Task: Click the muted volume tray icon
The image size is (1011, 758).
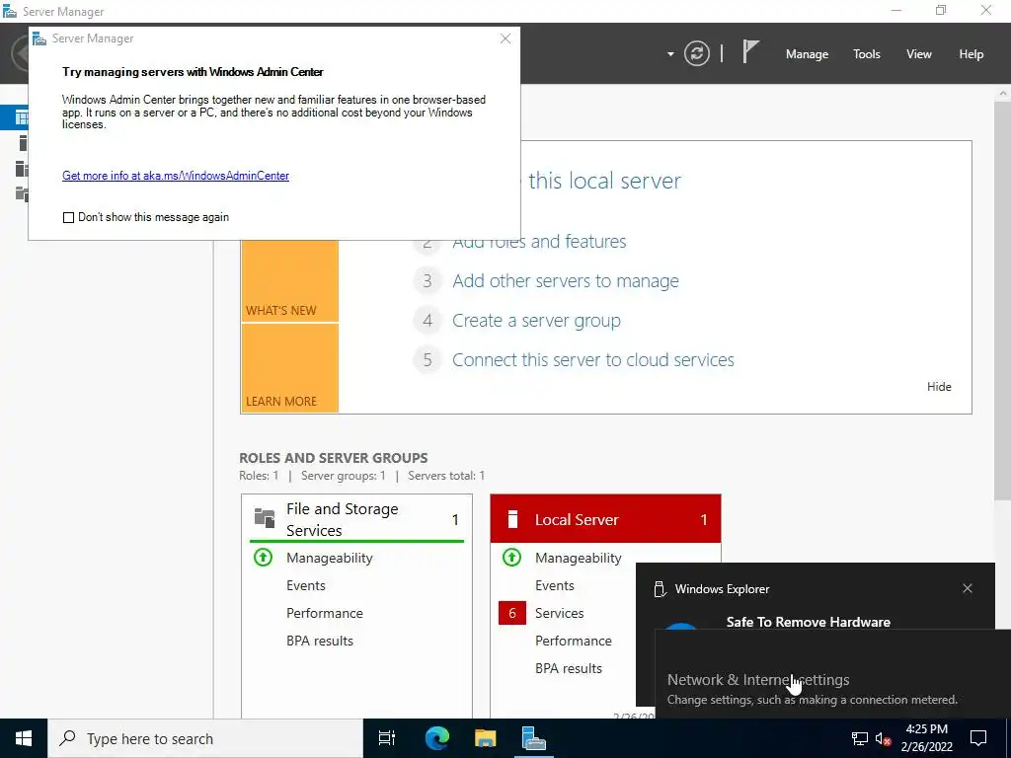Action: tap(884, 738)
